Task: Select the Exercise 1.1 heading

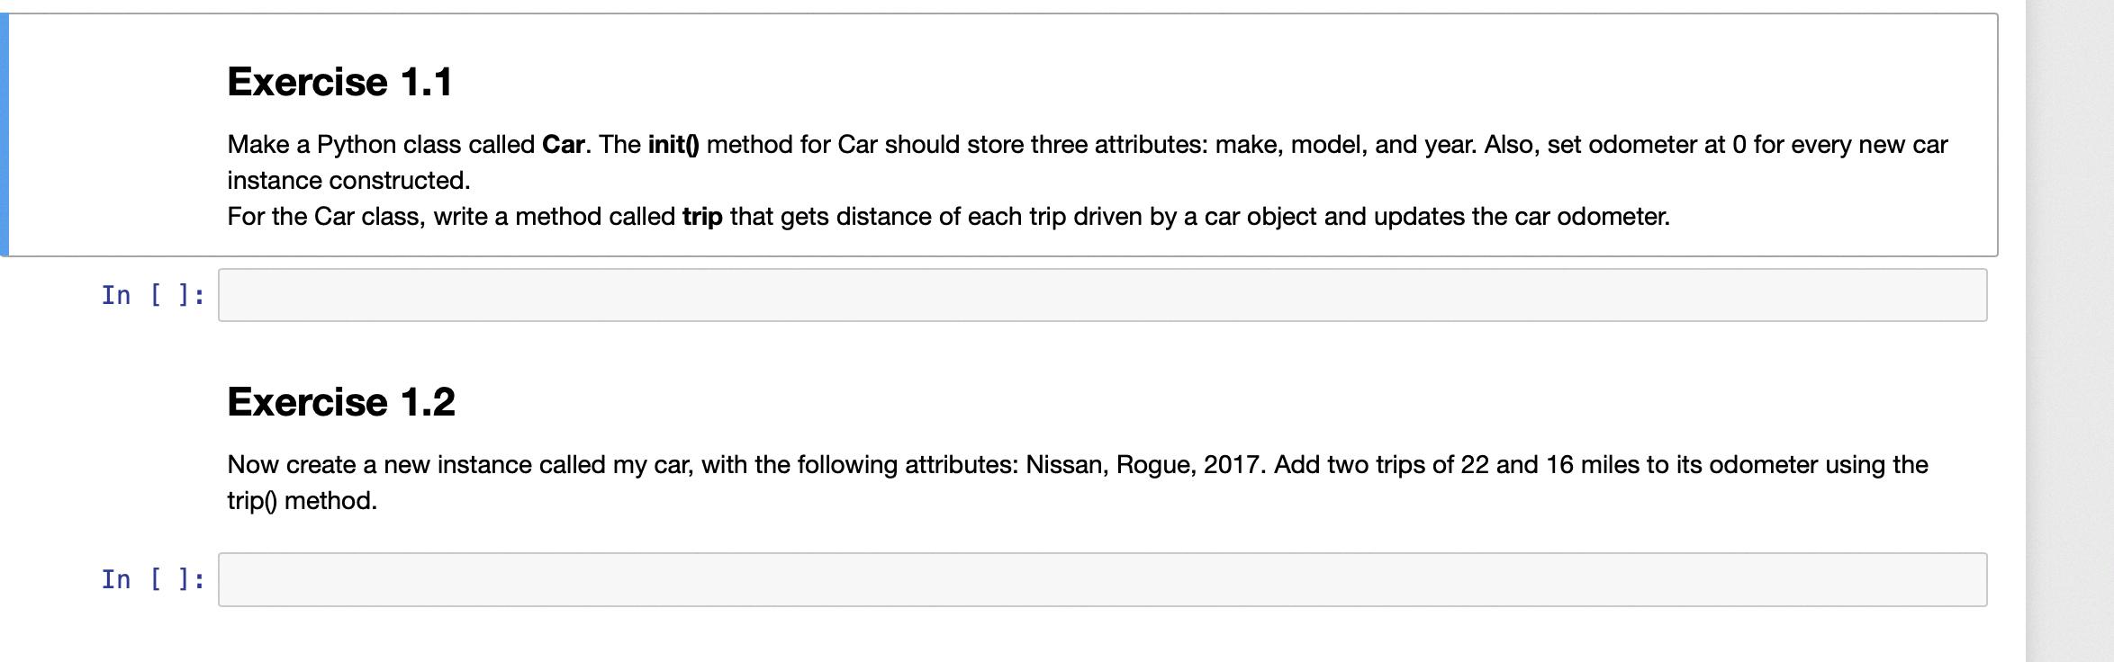Action: pyautogui.click(x=340, y=82)
